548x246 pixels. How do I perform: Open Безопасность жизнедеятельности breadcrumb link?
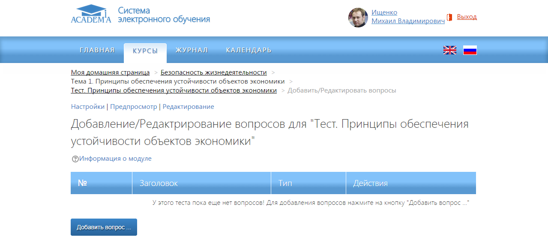coord(213,72)
